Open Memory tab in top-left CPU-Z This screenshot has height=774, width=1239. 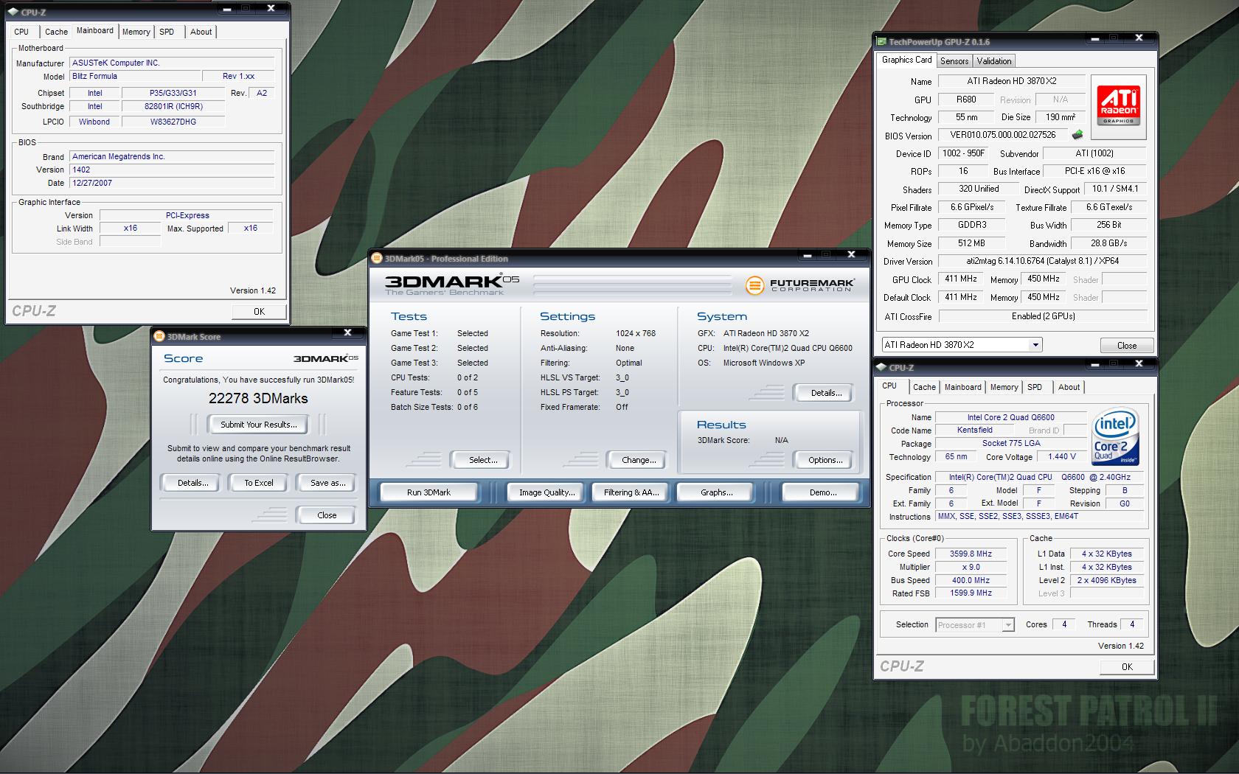pyautogui.click(x=136, y=32)
